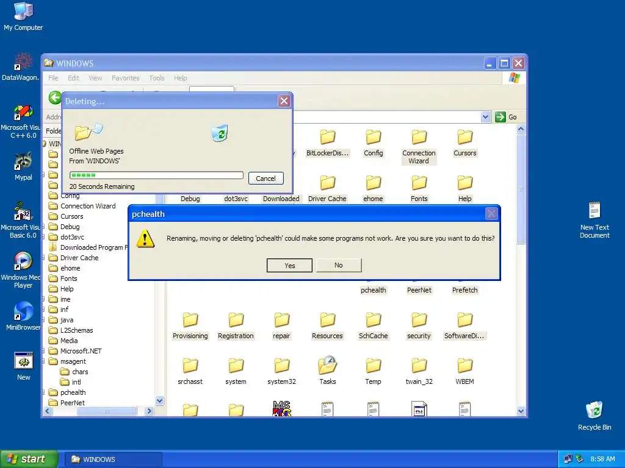Open Favorites menu
Viewport: 625px width, 468px height.
126,78
